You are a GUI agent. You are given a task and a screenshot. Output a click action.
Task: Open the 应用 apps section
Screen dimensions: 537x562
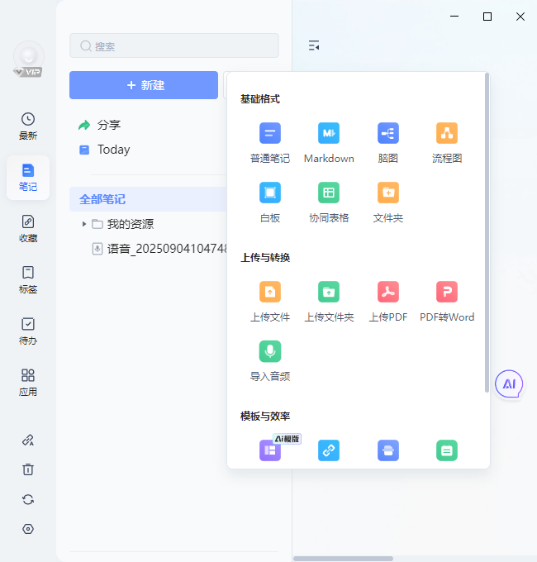28,383
